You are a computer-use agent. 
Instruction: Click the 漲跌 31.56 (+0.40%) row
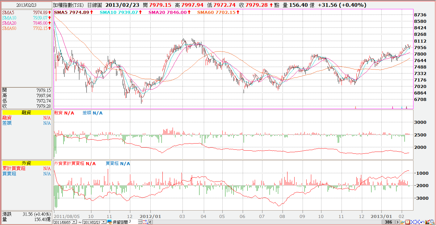coord(26,214)
